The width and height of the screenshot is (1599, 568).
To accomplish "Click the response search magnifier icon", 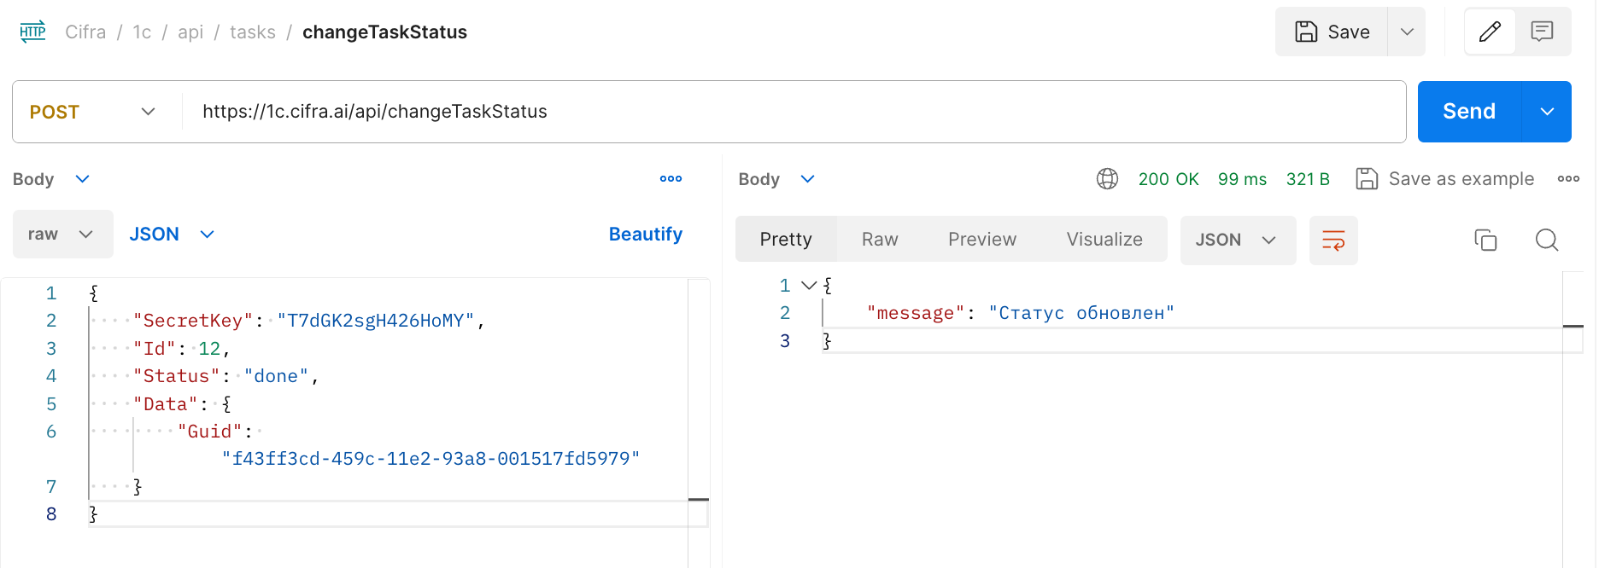I will [1546, 241].
